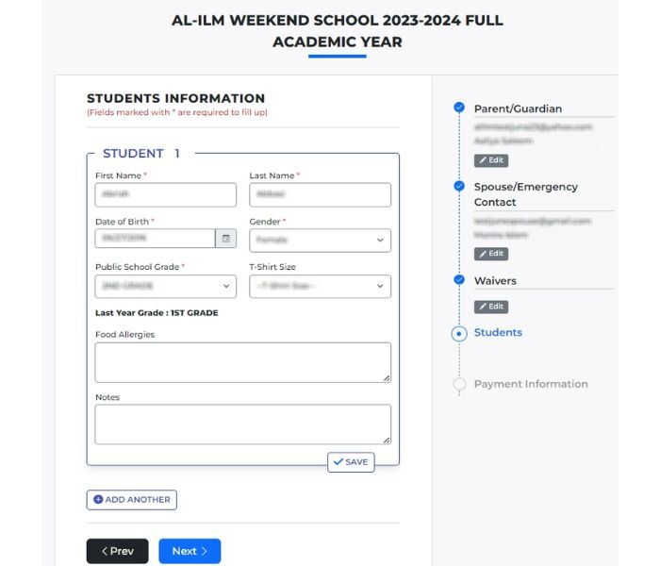
Task: Edit the Parent/Guardian section
Action: pyautogui.click(x=490, y=160)
